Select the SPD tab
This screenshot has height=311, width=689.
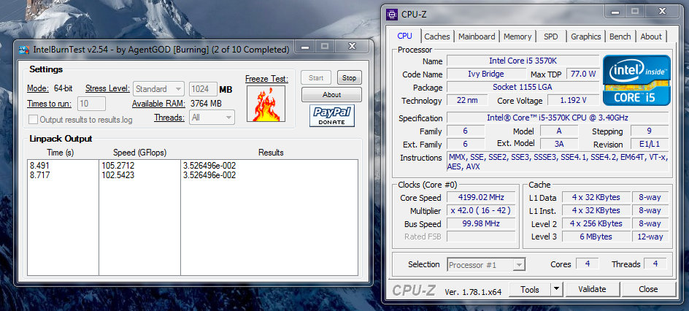[550, 37]
